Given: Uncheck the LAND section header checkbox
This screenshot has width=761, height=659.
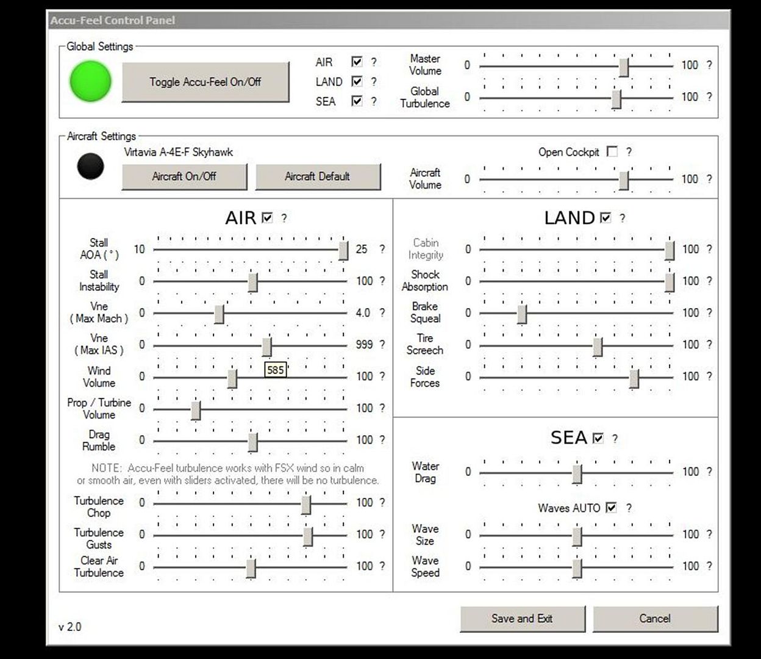Looking at the screenshot, I should point(606,218).
